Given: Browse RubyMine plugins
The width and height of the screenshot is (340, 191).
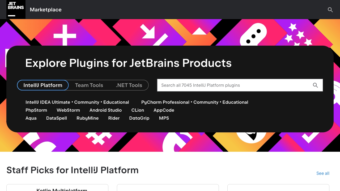Looking at the screenshot, I should point(88,118).
